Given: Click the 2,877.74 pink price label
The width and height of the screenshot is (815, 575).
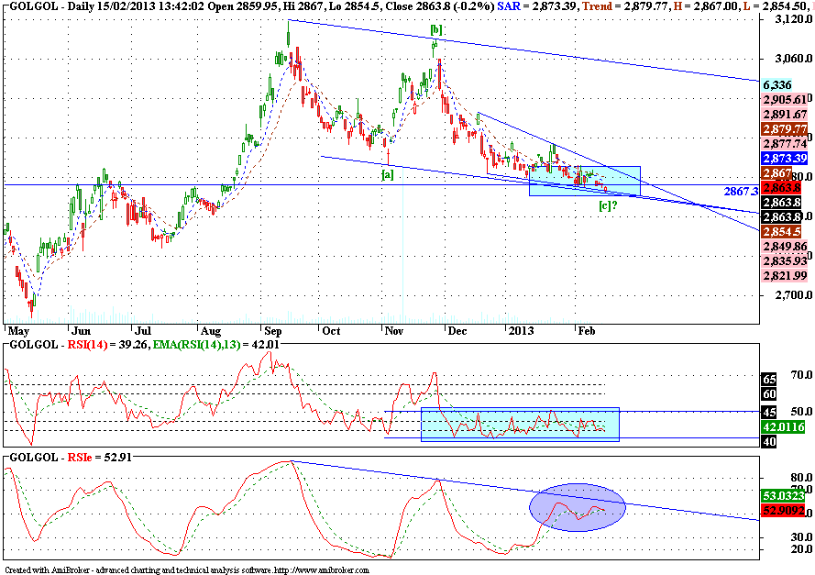Looking at the screenshot, I should point(785,143).
